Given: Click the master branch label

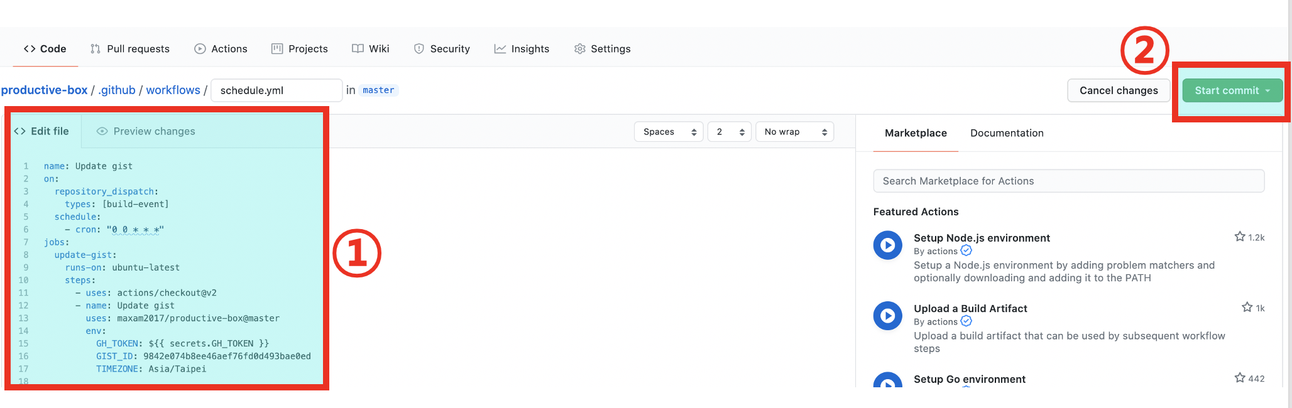Looking at the screenshot, I should [x=378, y=90].
